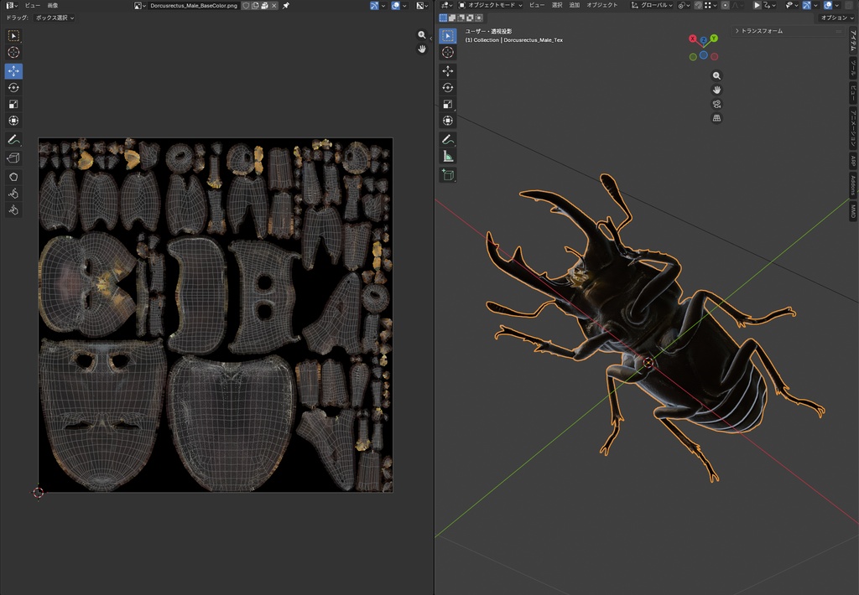This screenshot has width=859, height=595.
Task: Click the viewport zoom magnifier gizmo
Action: [716, 75]
